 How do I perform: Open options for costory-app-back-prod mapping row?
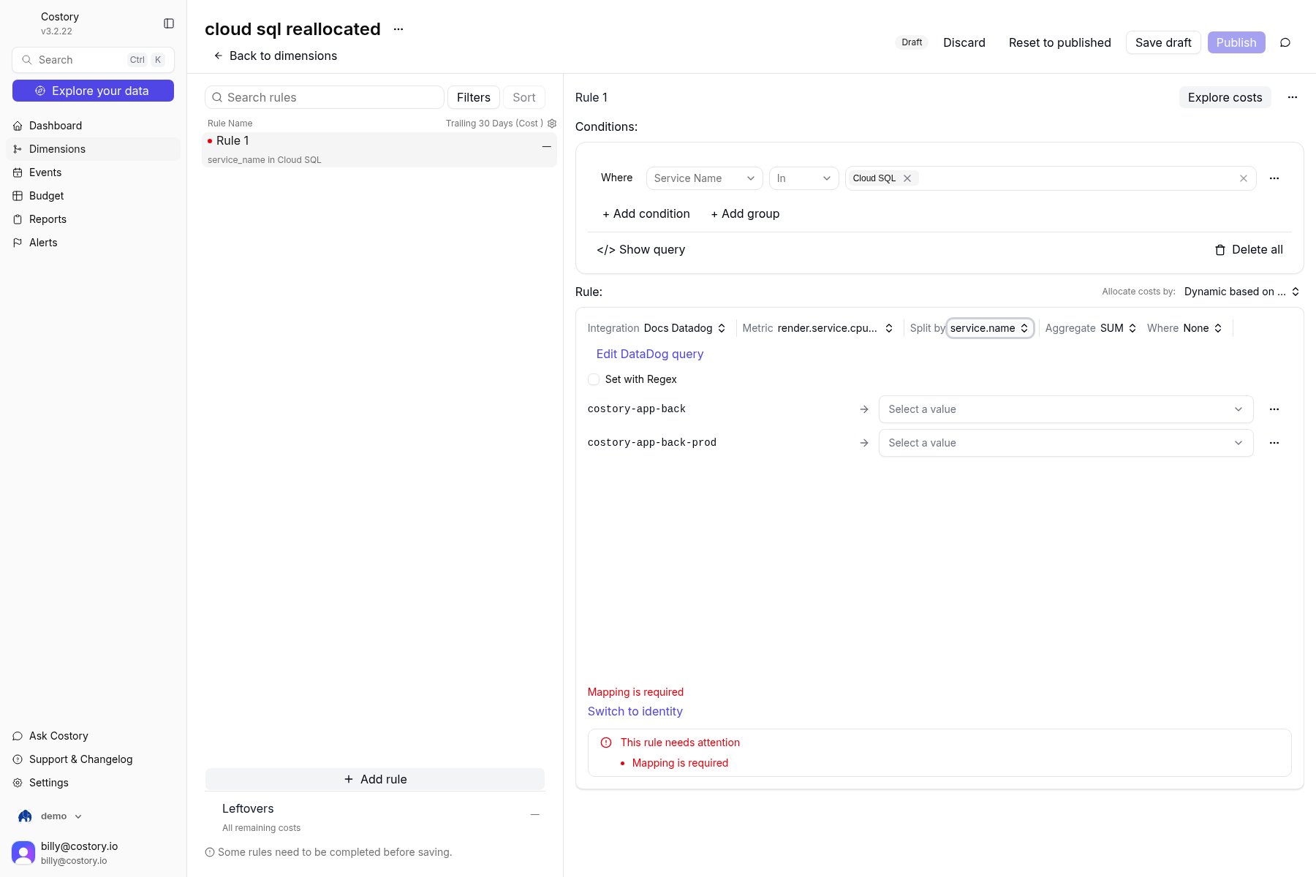(1274, 443)
